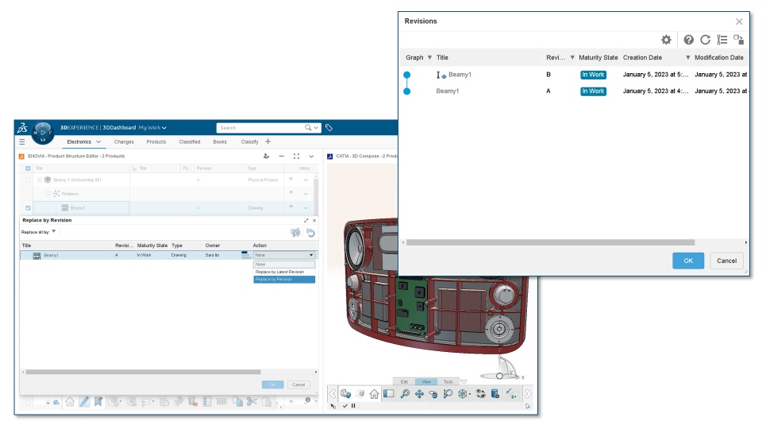Screen dimensions: 762x429
Task: Check the Beamy 2 GAAssembly row checkbox
Action: (28, 180)
